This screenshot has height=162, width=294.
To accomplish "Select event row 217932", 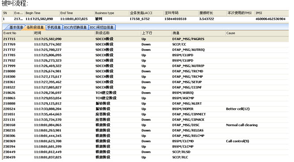I will coord(146,61).
